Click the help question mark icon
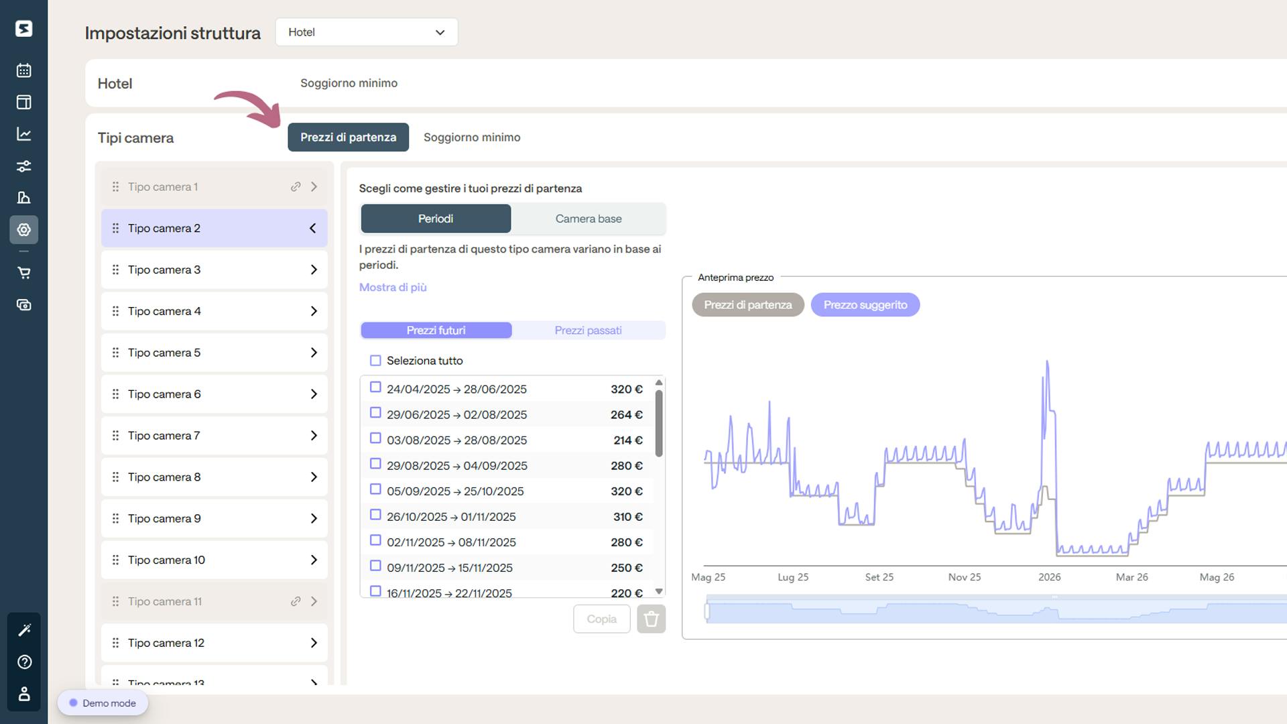The width and height of the screenshot is (1287, 724). [x=24, y=662]
